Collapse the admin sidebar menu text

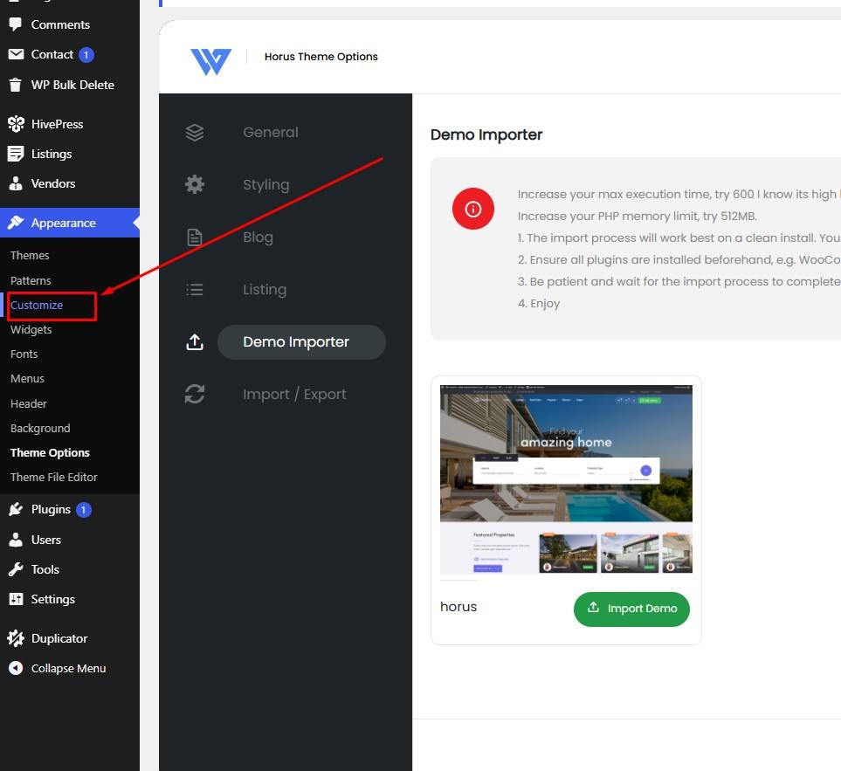click(69, 668)
